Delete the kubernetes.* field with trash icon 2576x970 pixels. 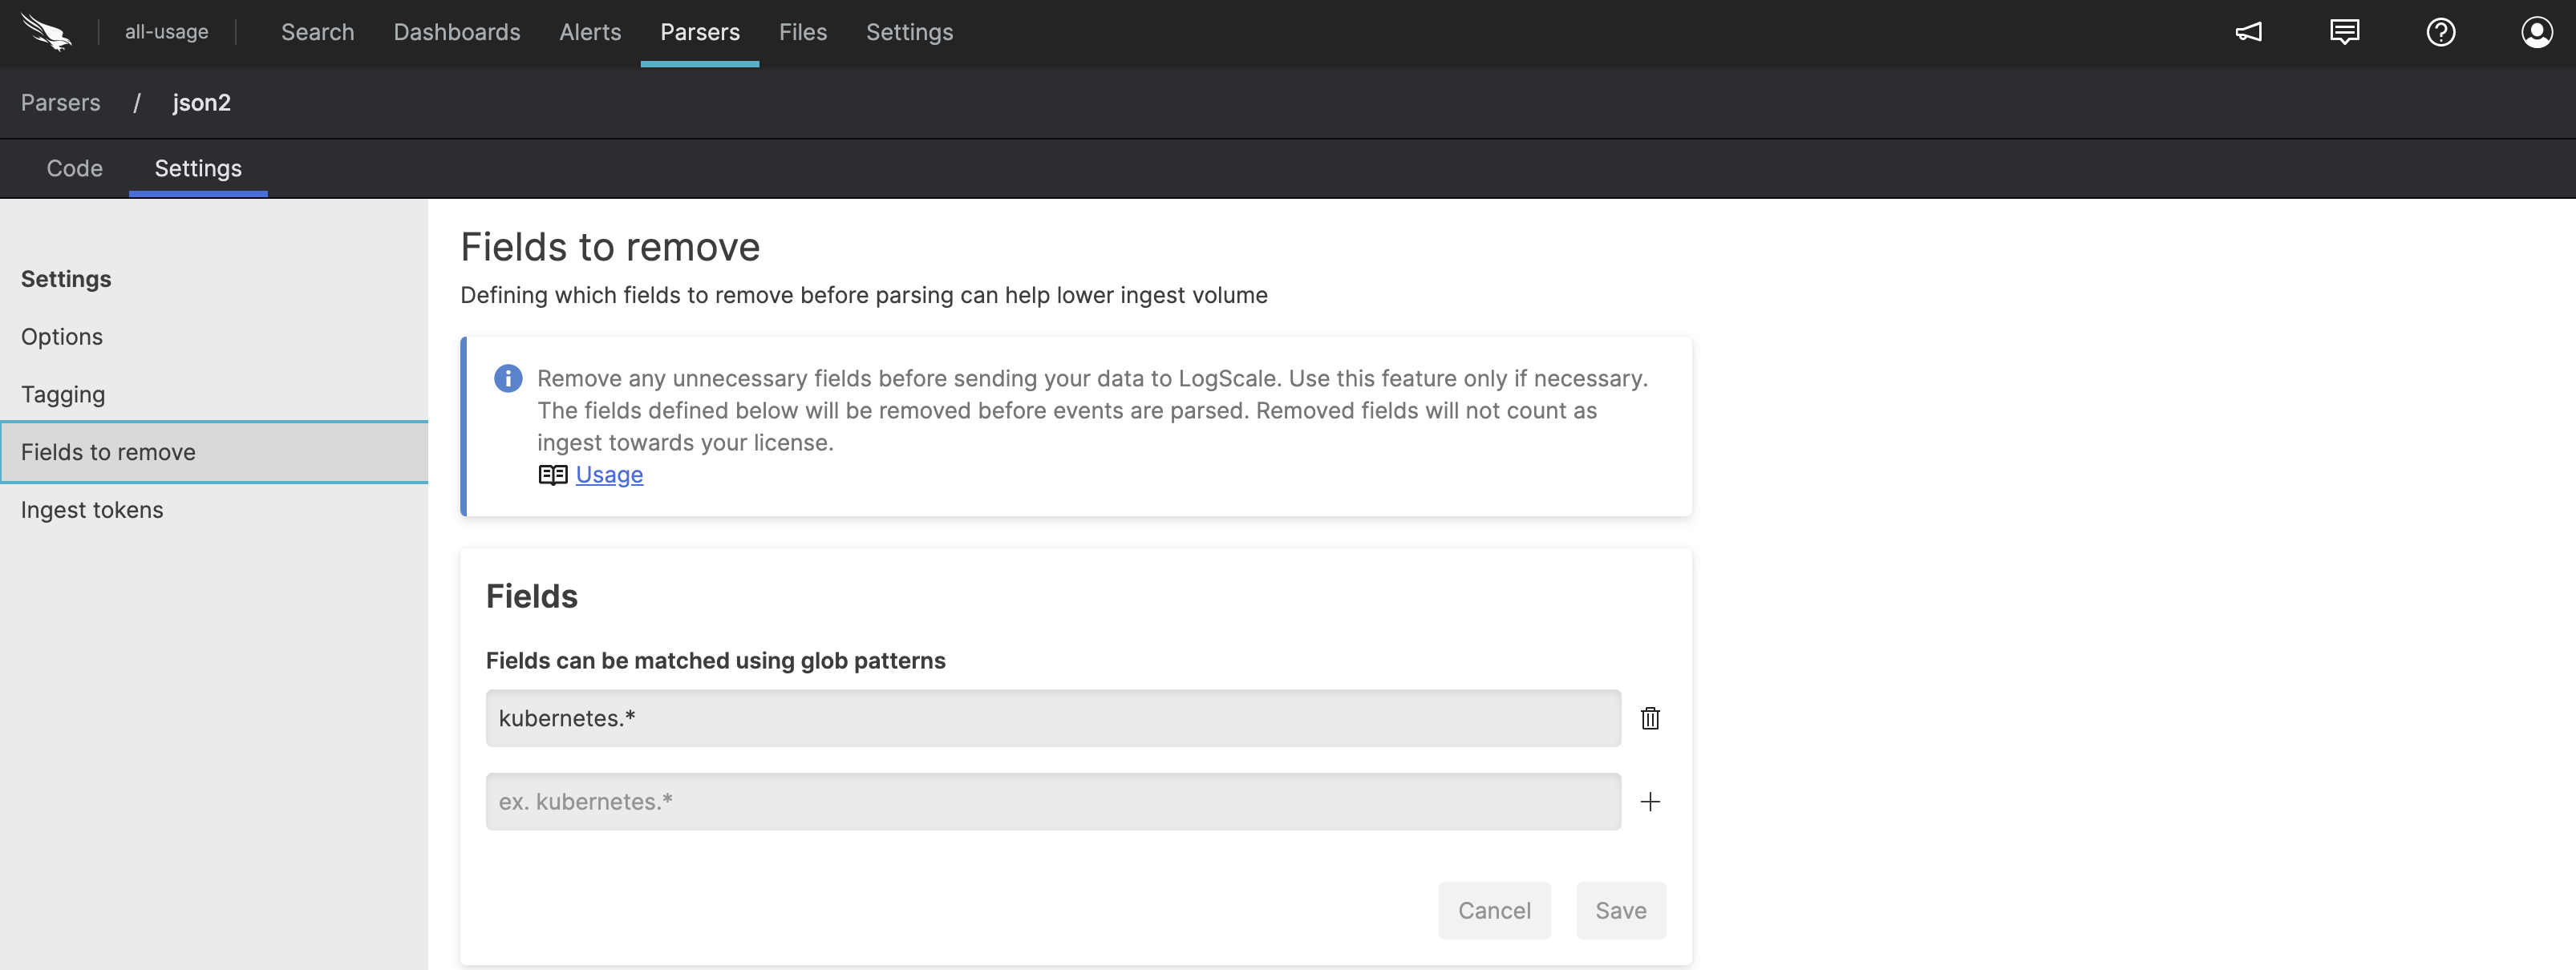point(1650,718)
